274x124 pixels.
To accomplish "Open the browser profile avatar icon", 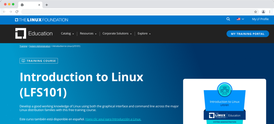I will [x=263, y=12].
